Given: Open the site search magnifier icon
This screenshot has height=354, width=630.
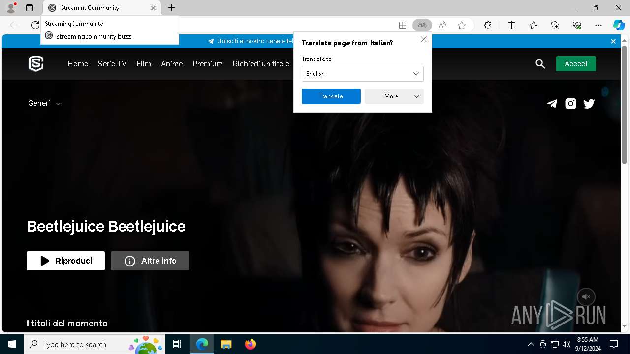Looking at the screenshot, I should click(540, 64).
